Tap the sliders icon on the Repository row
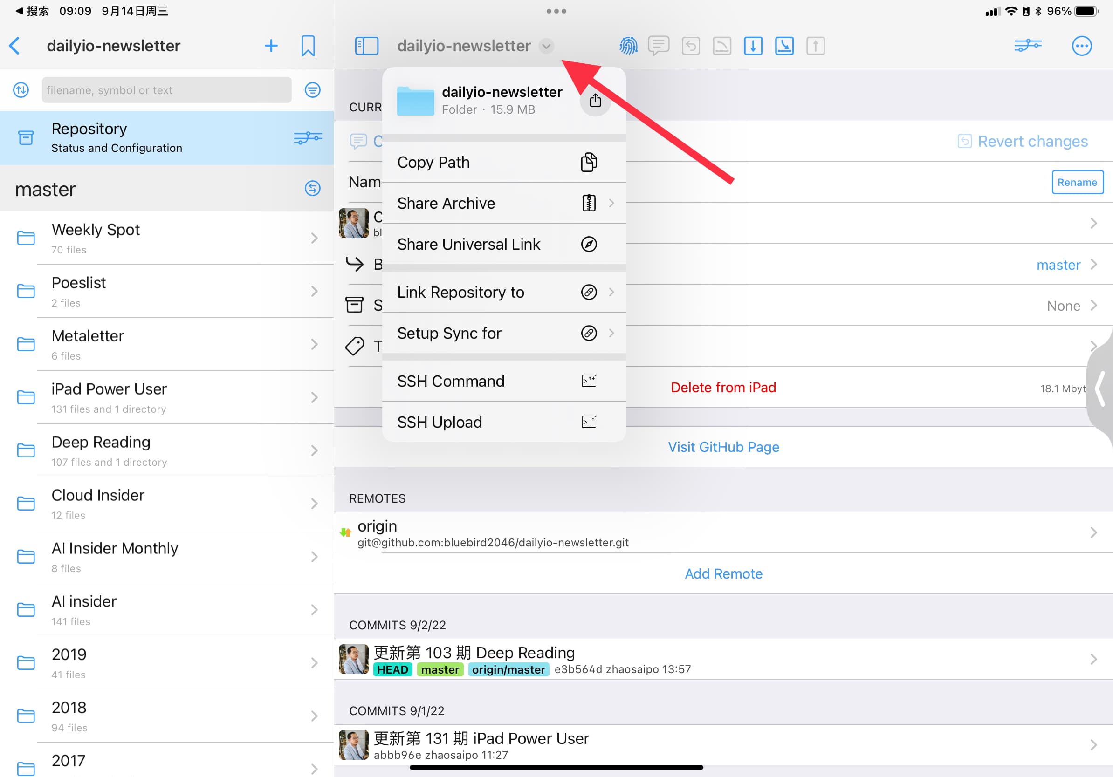Viewport: 1113px width, 777px height. [x=308, y=137]
